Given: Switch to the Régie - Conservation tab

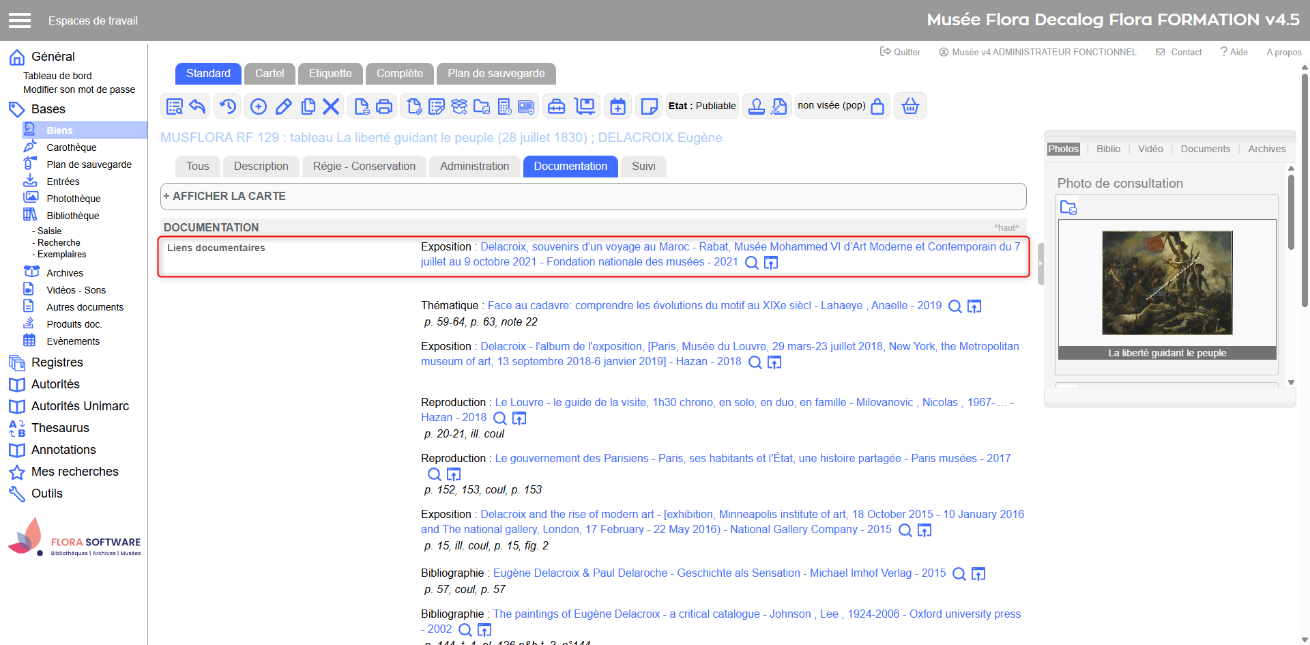Looking at the screenshot, I should 364,167.
